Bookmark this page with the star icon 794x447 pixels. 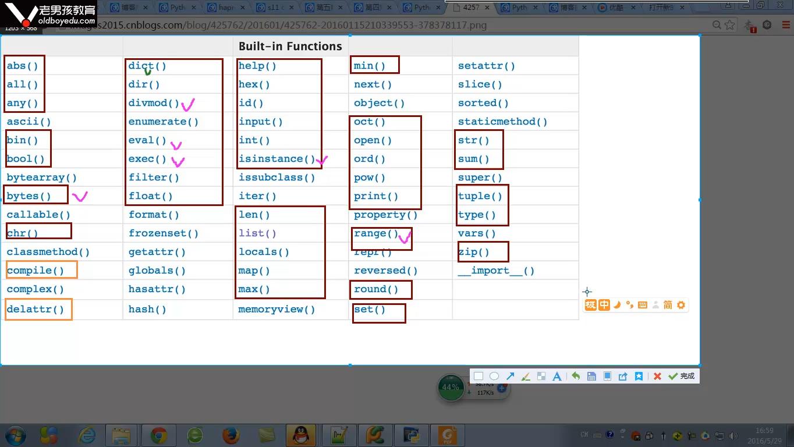click(729, 25)
